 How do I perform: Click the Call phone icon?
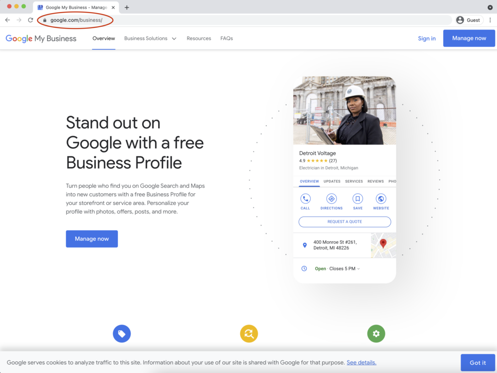click(305, 199)
